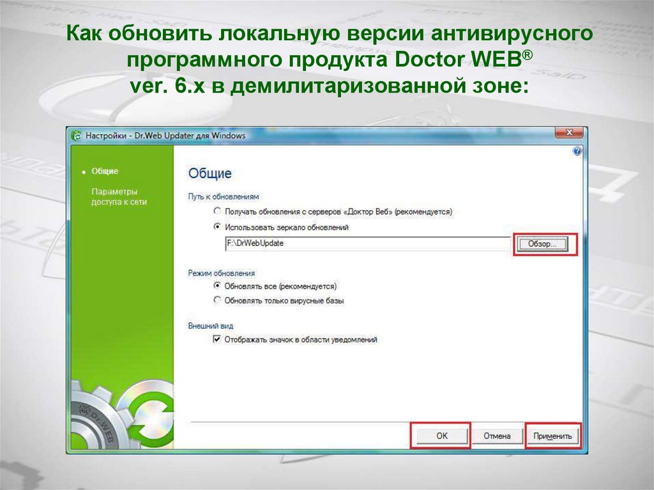
Task: Select the Общие section in sidebar
Action: 105,171
